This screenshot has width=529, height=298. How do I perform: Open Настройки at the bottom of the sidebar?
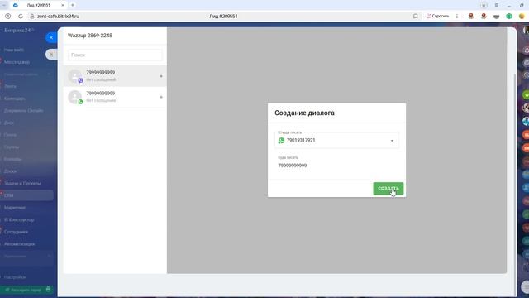tap(15, 277)
